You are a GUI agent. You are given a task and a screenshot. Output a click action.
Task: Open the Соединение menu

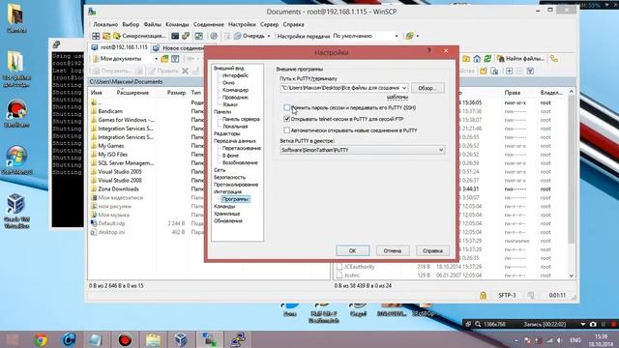click(x=209, y=24)
